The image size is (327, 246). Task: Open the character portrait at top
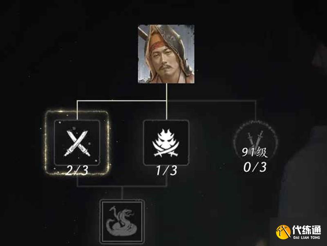click(x=166, y=54)
